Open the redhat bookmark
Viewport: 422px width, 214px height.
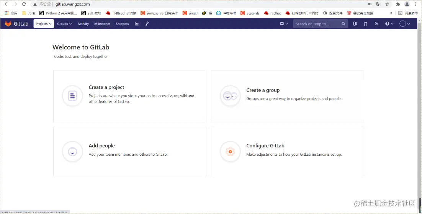click(272, 13)
